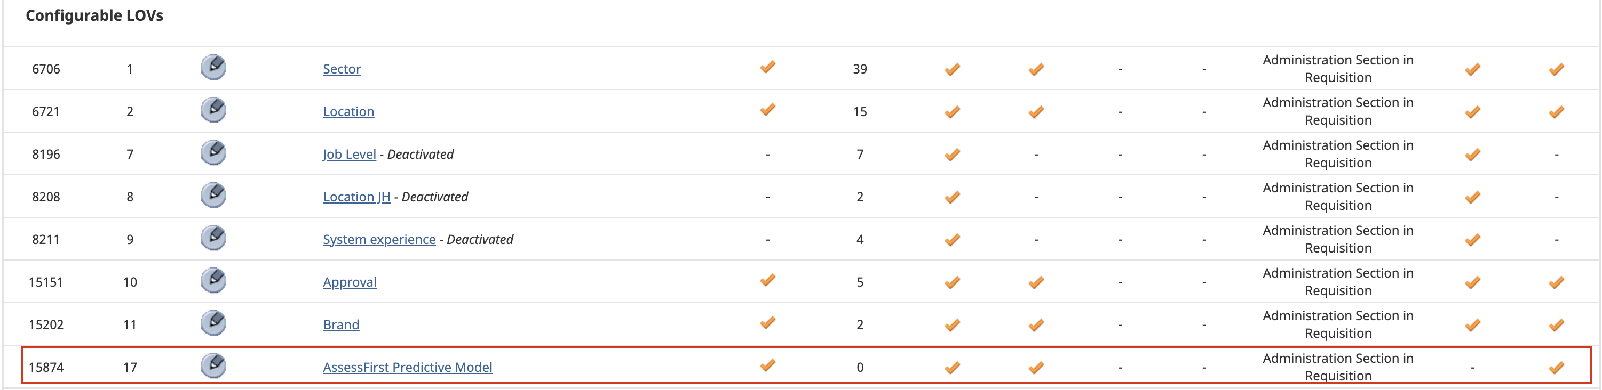Click the value count 39 in Sector row
Viewport: 1602px width, 390px height.
860,69
